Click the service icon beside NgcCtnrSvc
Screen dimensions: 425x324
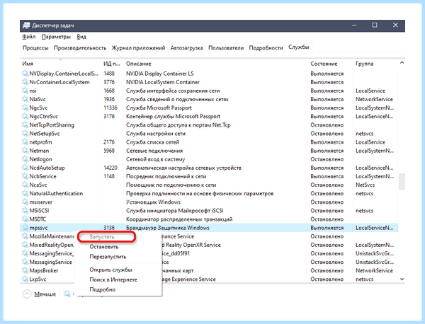(x=25, y=117)
